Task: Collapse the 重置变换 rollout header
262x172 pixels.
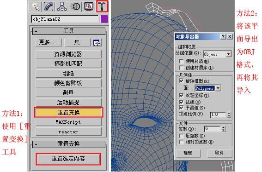Action: click(x=69, y=144)
